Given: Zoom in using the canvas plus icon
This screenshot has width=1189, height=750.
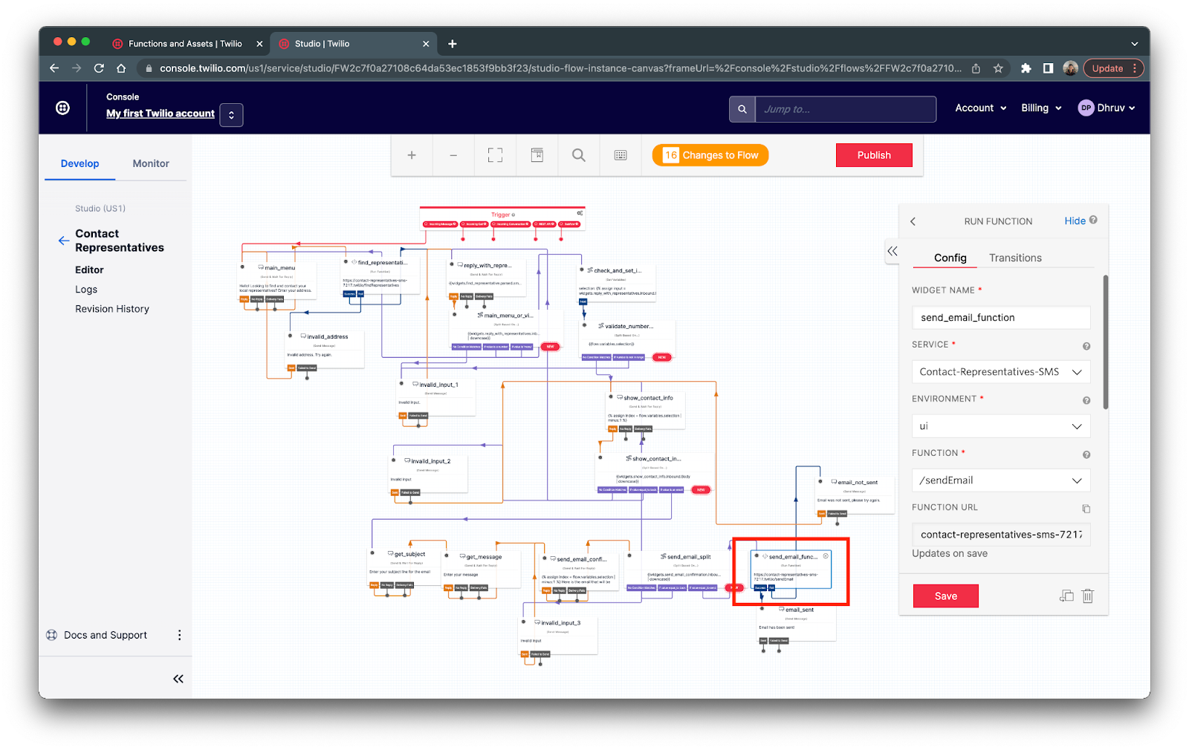Looking at the screenshot, I should pyautogui.click(x=412, y=155).
